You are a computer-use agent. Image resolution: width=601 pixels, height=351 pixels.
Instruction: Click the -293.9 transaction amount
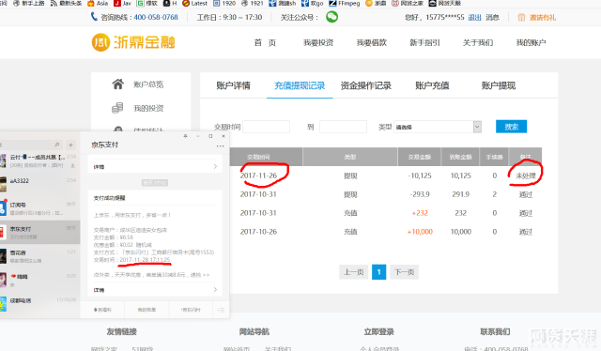(x=420, y=194)
